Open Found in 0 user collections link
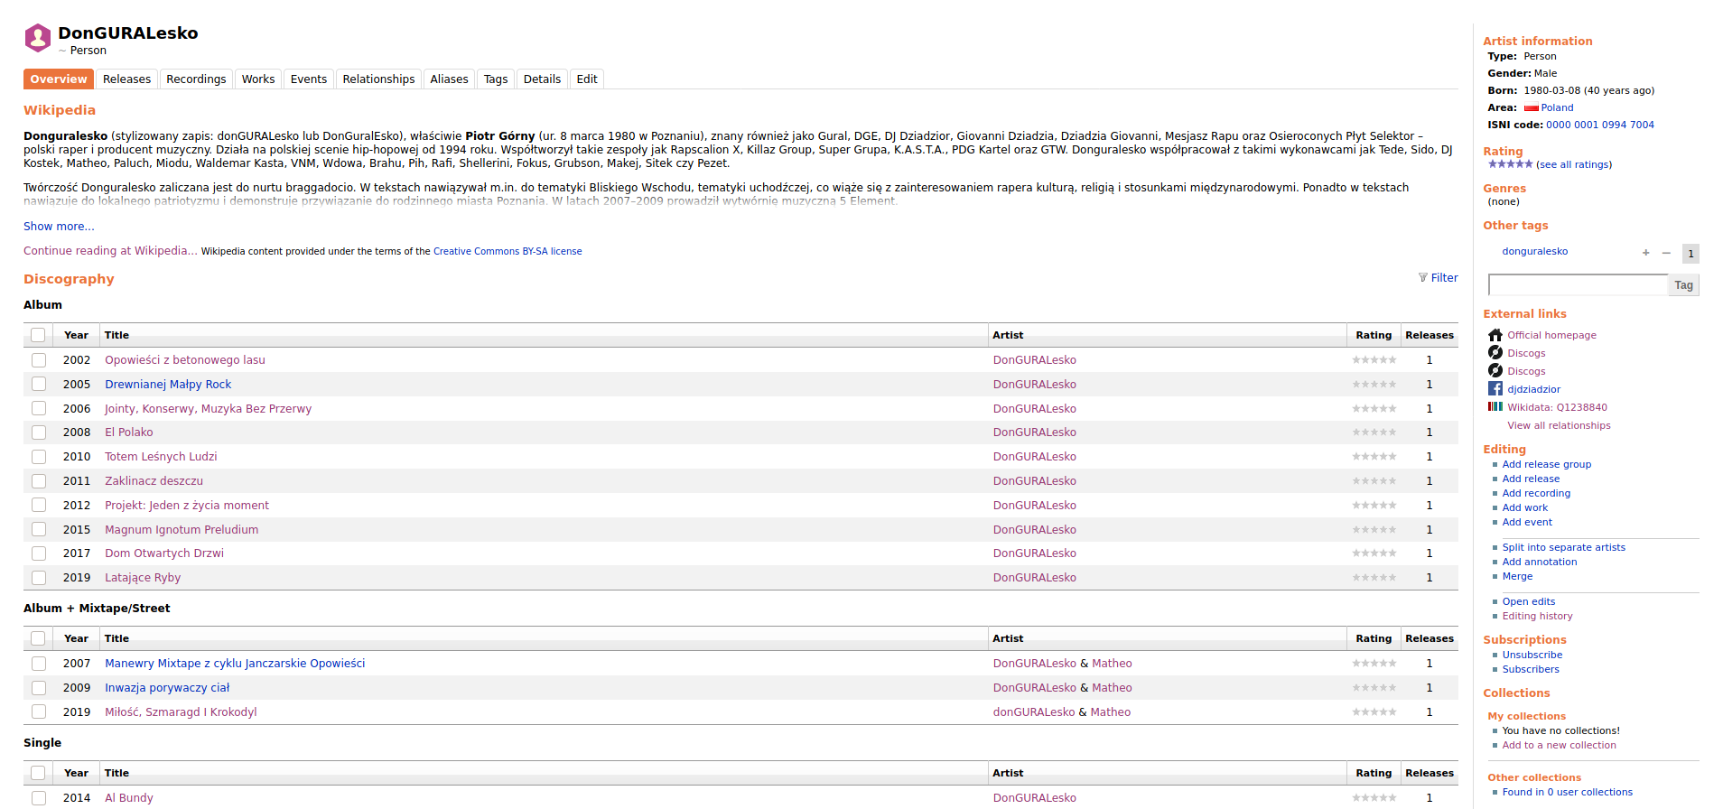Image resolution: width=1723 pixels, height=809 pixels. [x=1568, y=793]
